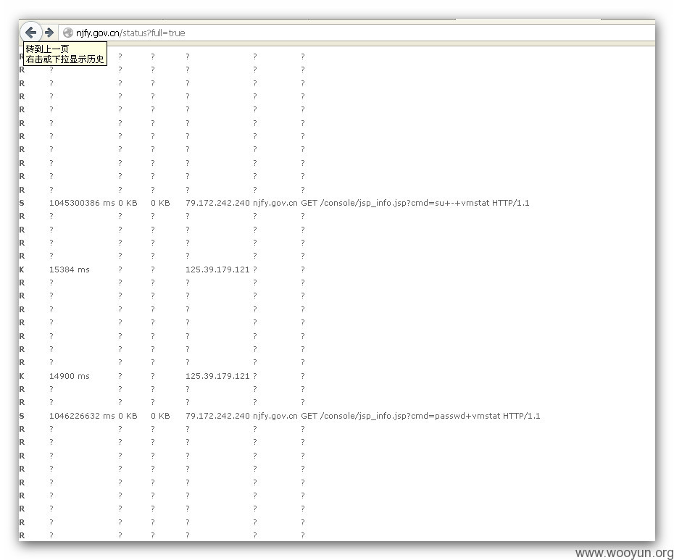Go back to the previous page
The height and width of the screenshot is (560, 674).
click(x=30, y=32)
